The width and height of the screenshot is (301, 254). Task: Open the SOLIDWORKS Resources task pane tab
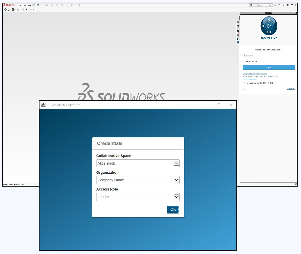[238, 23]
